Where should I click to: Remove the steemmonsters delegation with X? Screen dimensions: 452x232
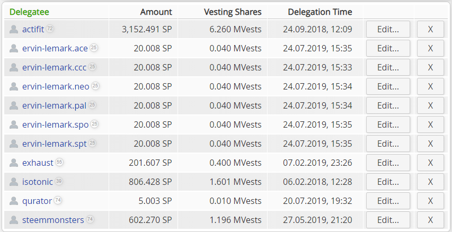(x=430, y=220)
